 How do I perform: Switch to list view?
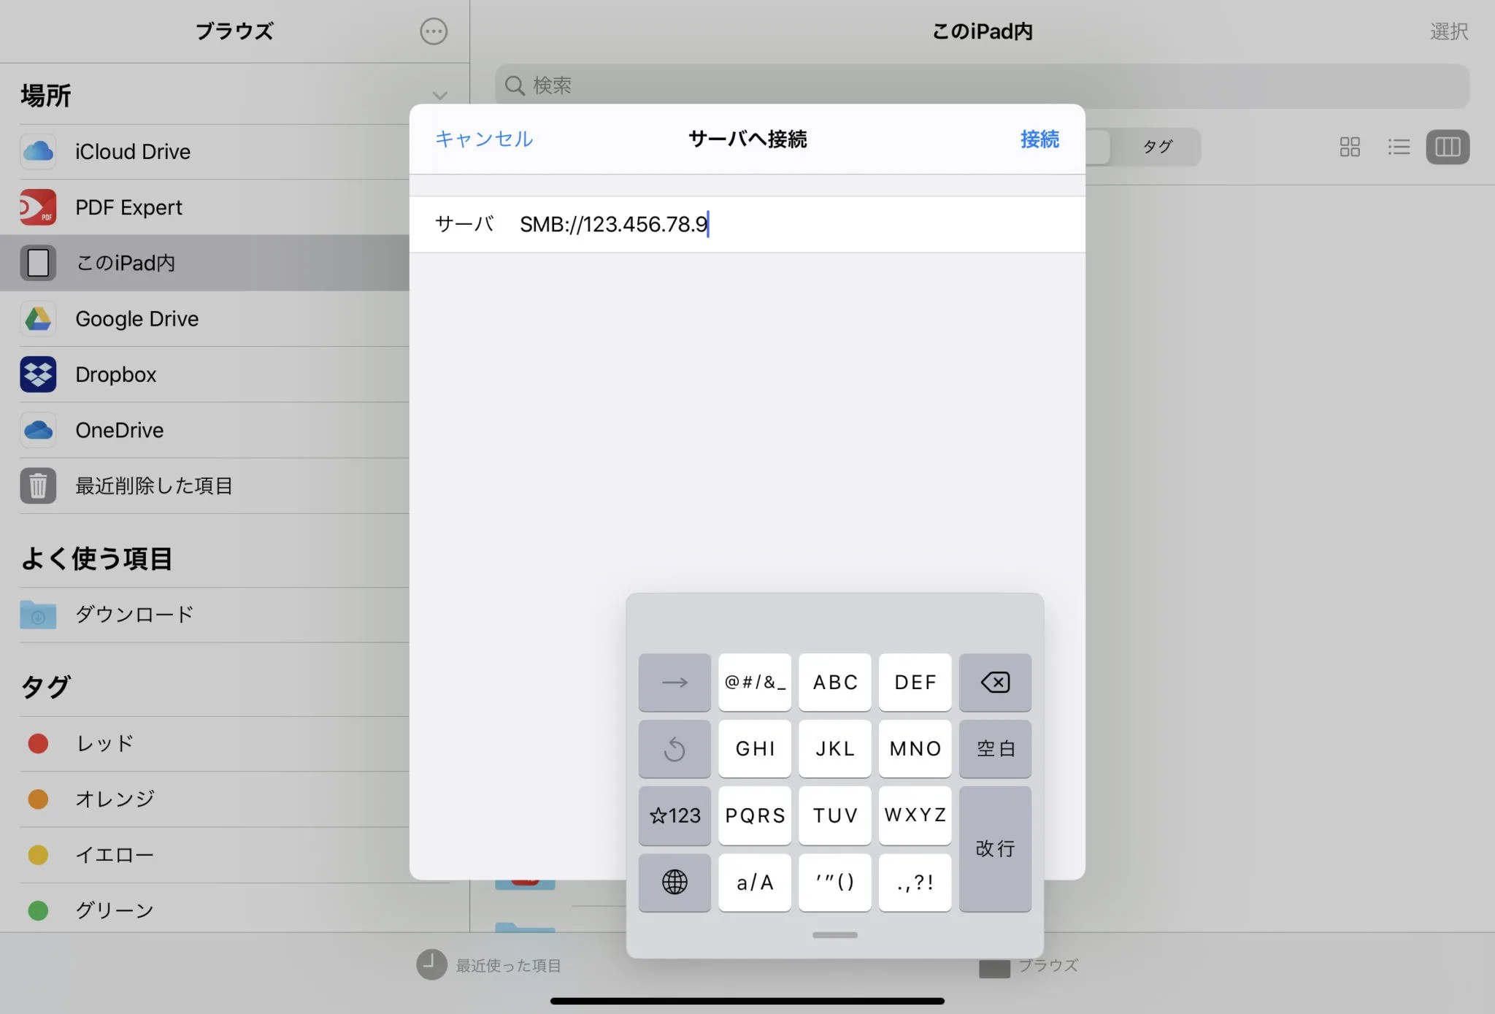(x=1399, y=147)
